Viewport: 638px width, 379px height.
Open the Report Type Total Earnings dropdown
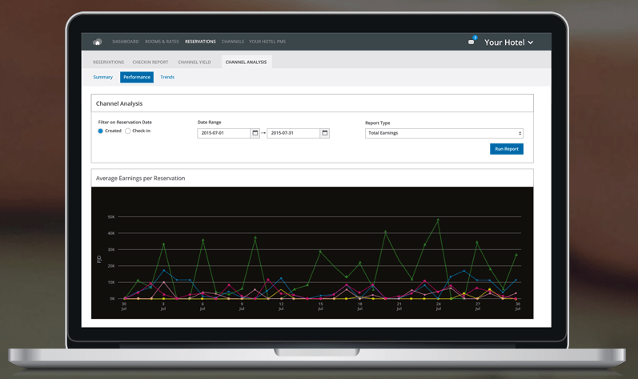(444, 133)
